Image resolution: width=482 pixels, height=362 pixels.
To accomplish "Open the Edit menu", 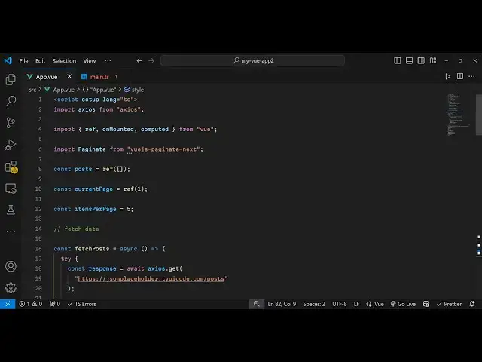I will click(x=40, y=60).
